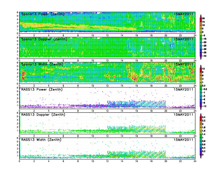This screenshot has height=173, width=224.
Task: Click the 'RASS13 Width (Zenith)' panel title
Action: tap(41, 140)
